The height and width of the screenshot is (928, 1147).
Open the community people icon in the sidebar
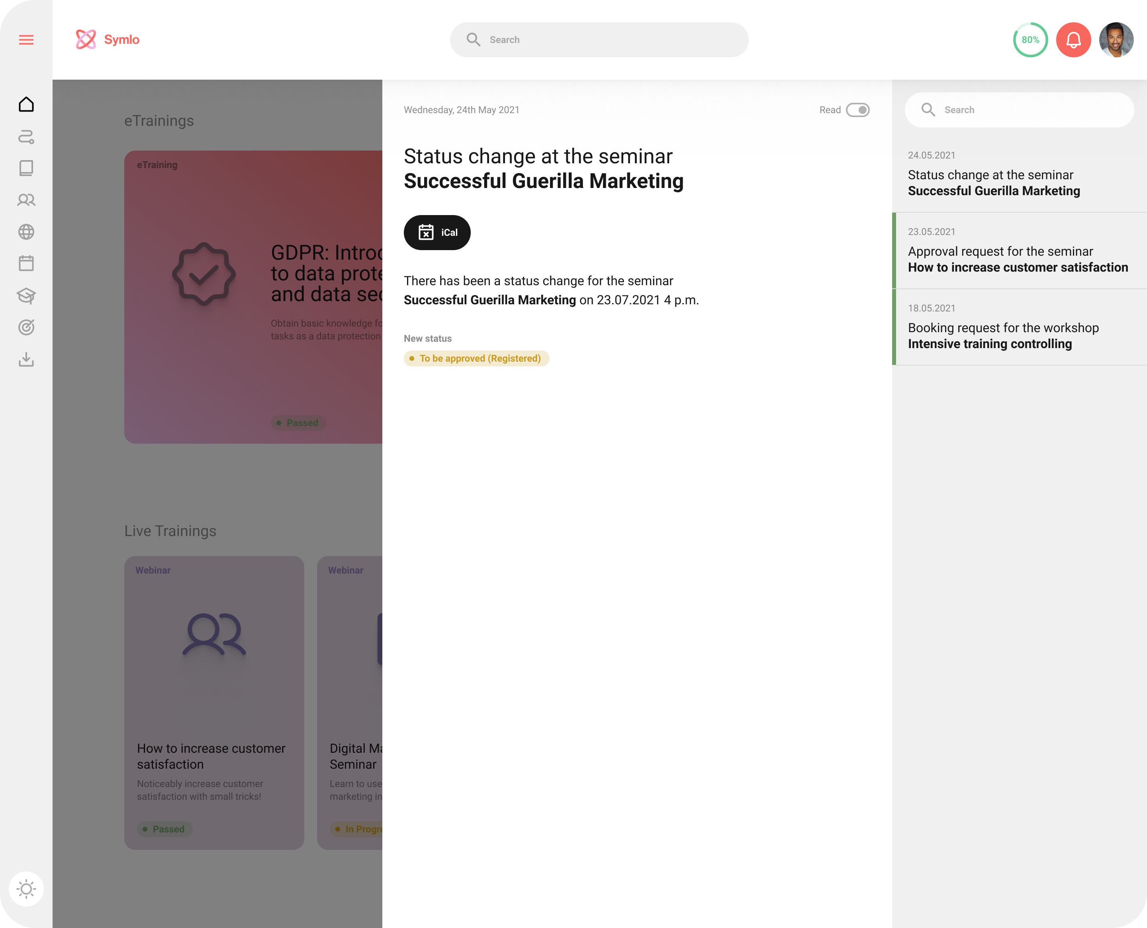point(26,200)
